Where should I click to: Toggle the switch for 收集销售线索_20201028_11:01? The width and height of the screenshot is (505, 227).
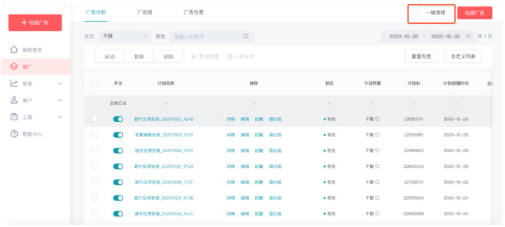(118, 135)
